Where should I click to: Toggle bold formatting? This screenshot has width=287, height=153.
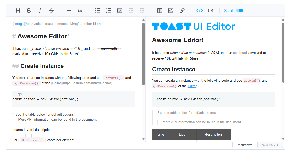click(29, 11)
